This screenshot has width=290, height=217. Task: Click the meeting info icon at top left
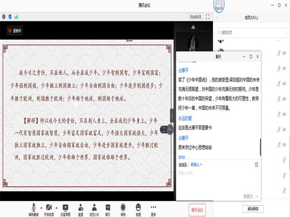pos(4,17)
